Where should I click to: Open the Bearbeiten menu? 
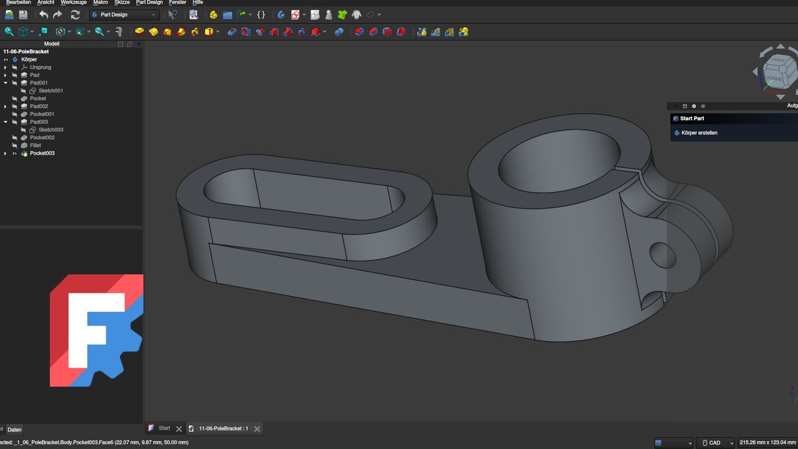18,2
